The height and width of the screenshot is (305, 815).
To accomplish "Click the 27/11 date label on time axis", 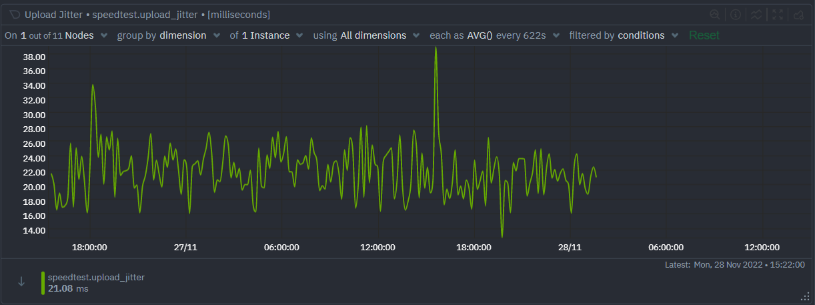I will [x=185, y=247].
